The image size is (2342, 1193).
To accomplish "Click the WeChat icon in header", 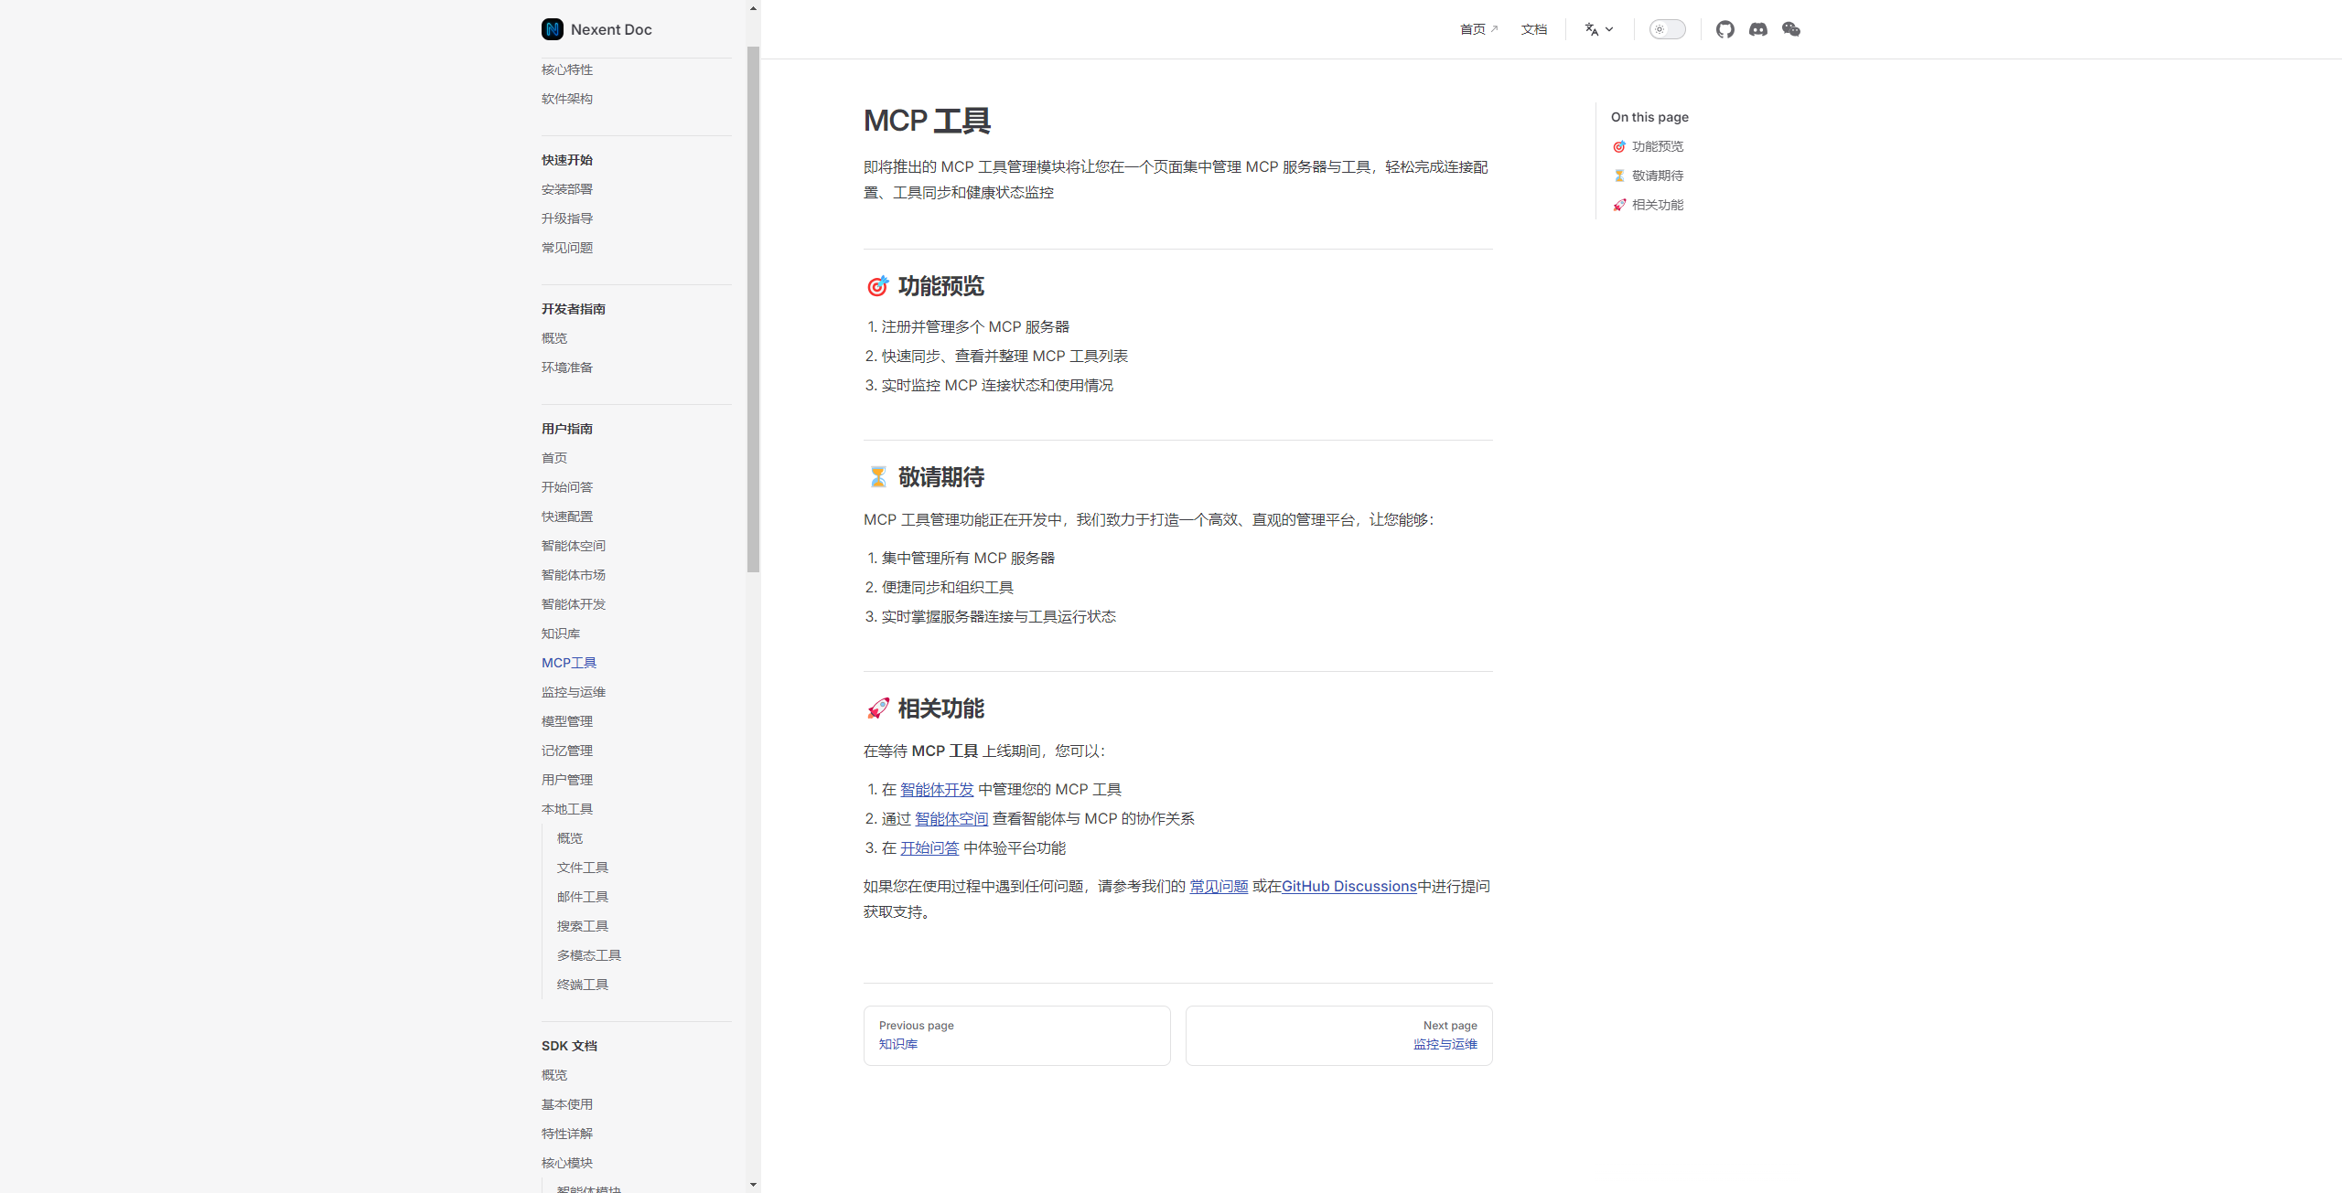I will 1790,29.
